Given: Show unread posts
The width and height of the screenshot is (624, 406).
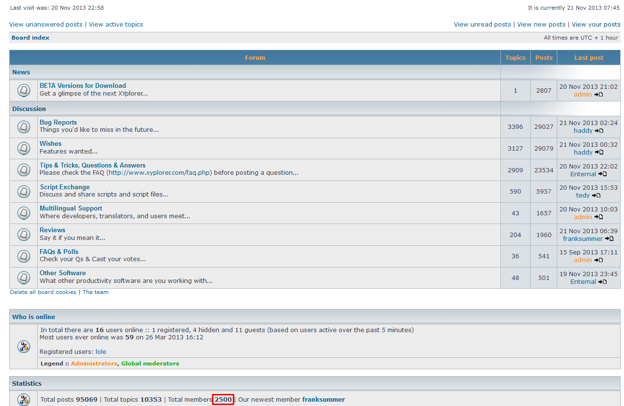Looking at the screenshot, I should tap(482, 25).
